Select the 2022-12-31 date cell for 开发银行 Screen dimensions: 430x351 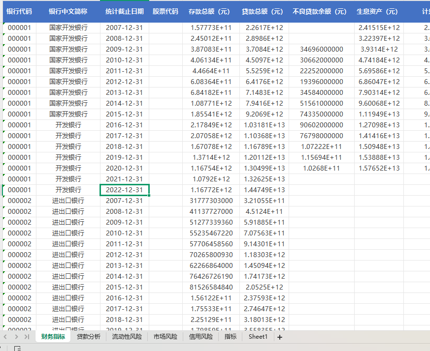(125, 190)
